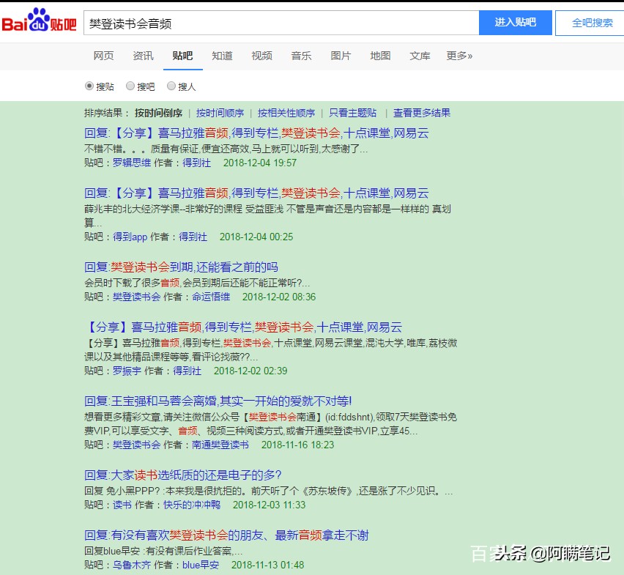Open the 音乐 search tab
This screenshot has height=575, width=624.
(x=301, y=55)
